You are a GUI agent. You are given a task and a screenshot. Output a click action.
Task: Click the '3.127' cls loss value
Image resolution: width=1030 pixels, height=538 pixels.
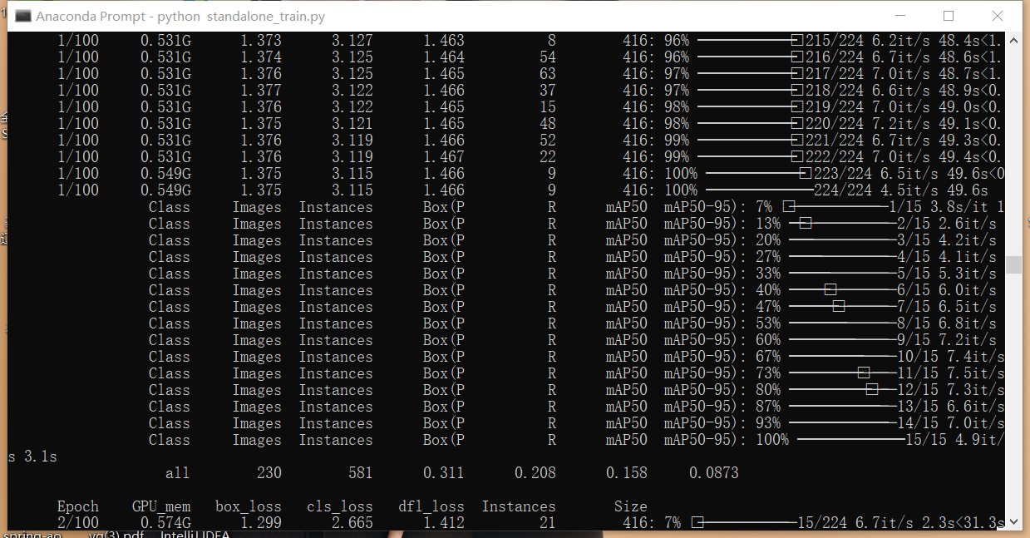click(352, 41)
